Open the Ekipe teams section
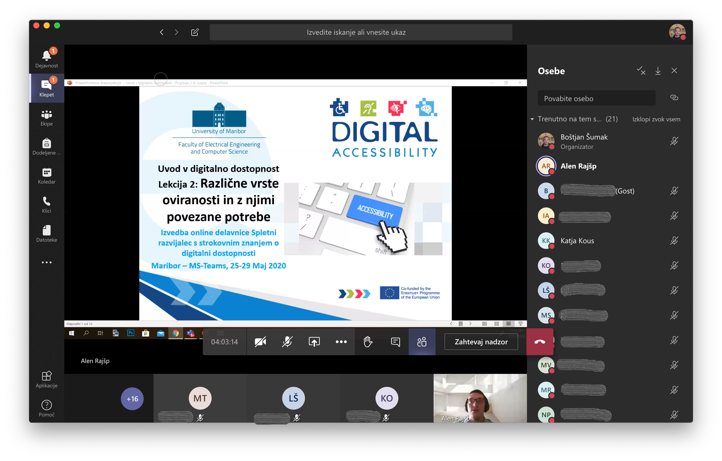The image size is (722, 461). [x=46, y=117]
